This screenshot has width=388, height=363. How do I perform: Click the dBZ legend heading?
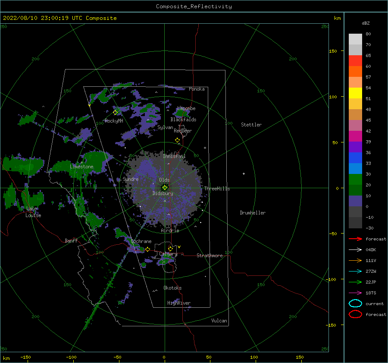[x=366, y=23]
